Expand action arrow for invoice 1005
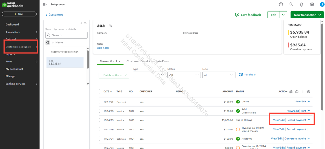 (x=309, y=129)
